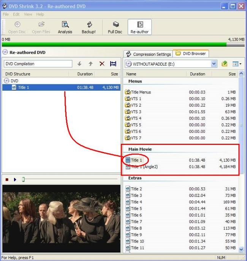Select Title 1 under Main Movie
The height and width of the screenshot is (261, 247).
pyautogui.click(x=134, y=160)
